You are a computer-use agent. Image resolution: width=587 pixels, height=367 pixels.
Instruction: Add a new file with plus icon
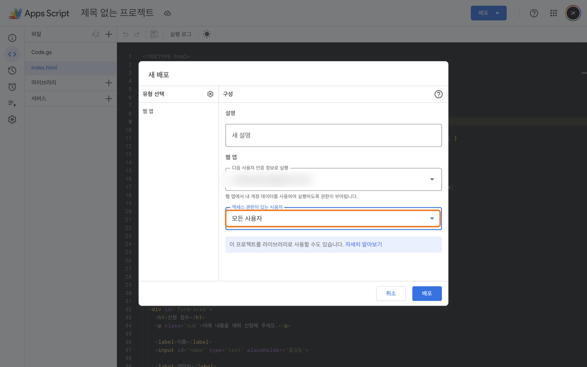pos(109,34)
